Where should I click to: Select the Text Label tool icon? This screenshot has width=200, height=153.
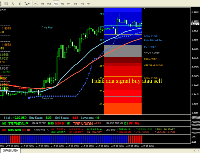point(19,4)
